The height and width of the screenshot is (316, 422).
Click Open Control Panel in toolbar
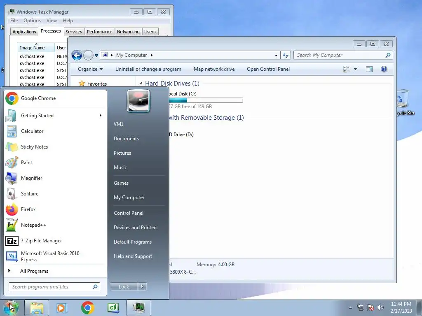tap(268, 69)
